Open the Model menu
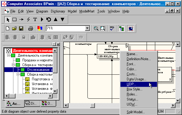Image resolution: width=182 pixels, height=115 pixels. (x=72, y=11)
